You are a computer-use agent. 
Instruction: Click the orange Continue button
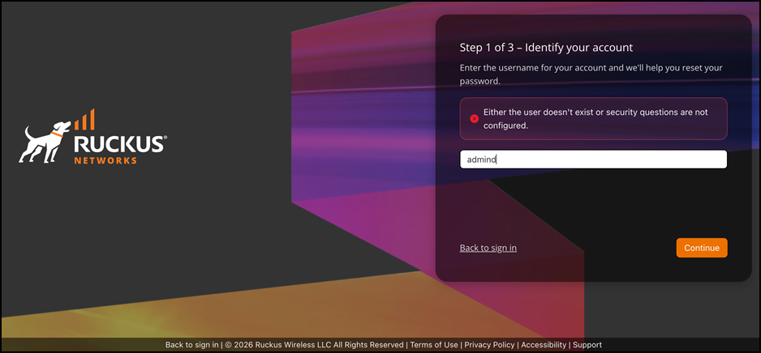click(x=701, y=248)
